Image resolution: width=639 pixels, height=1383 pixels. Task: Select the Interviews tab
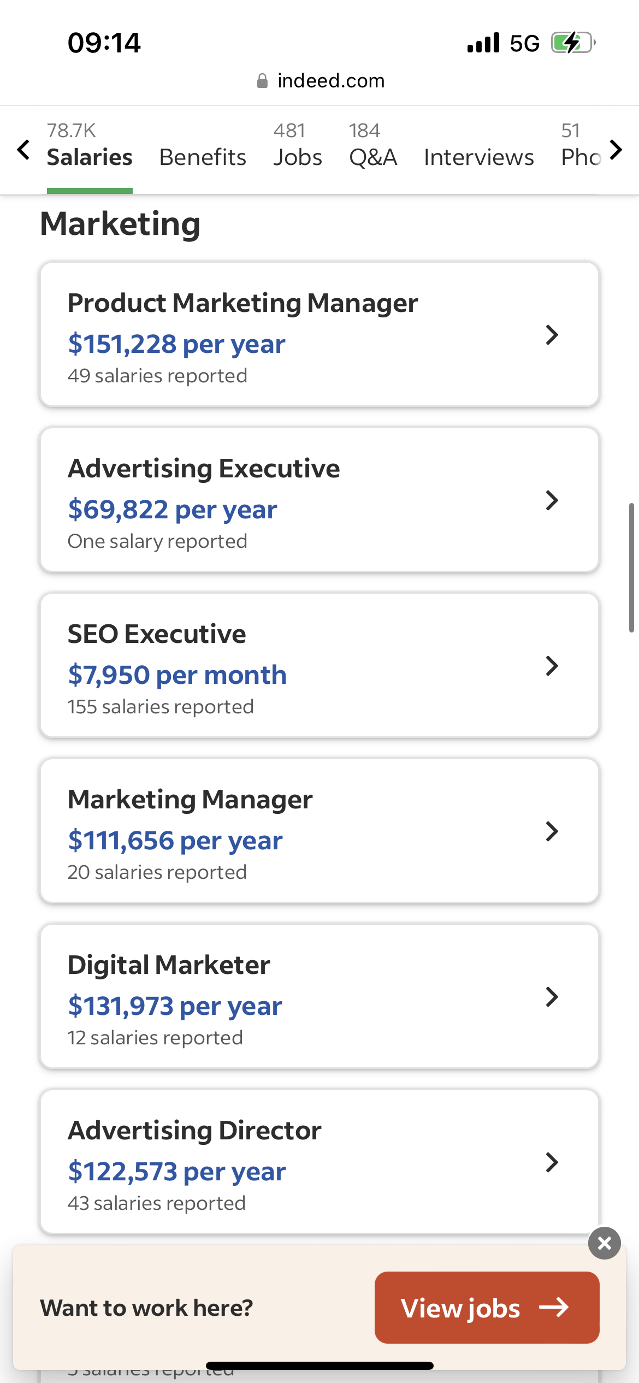click(x=478, y=157)
